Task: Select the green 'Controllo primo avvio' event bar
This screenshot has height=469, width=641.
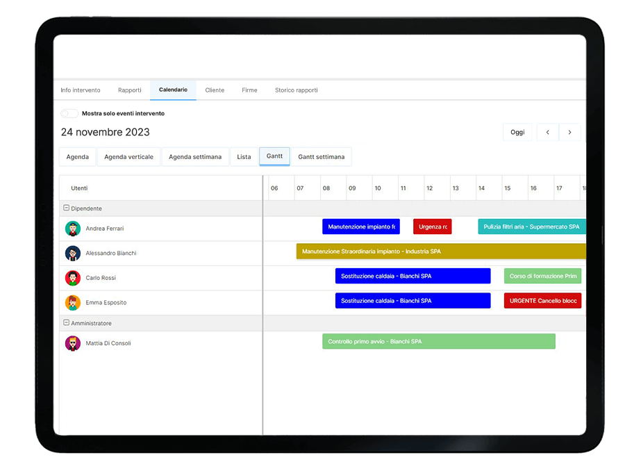Action: coord(438,342)
